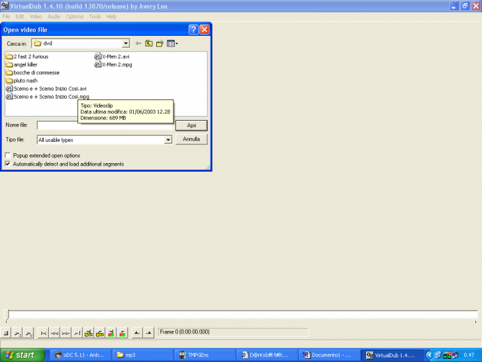Switch to mp3 folder taskbar window
This screenshot has height=362, width=482.
coord(142,355)
